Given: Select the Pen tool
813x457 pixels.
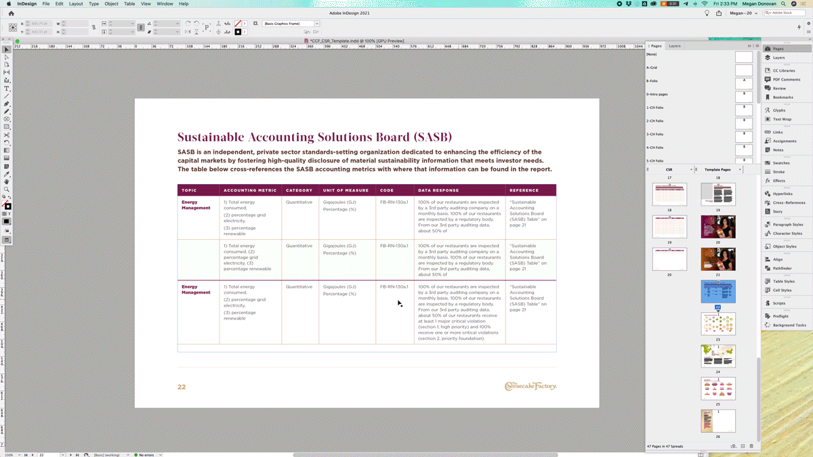Looking at the screenshot, I should [7, 104].
